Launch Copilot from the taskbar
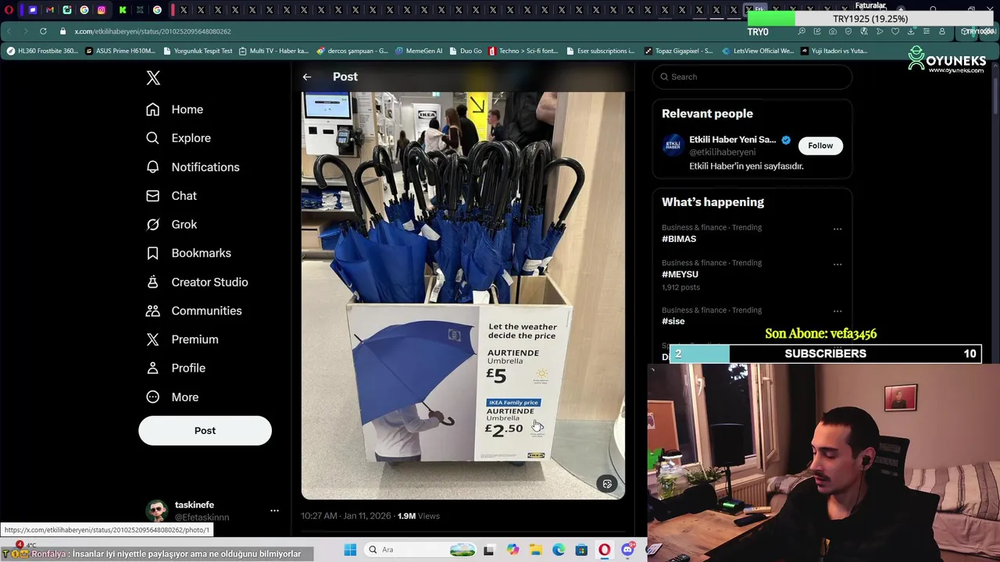1000x562 pixels. pos(512,550)
